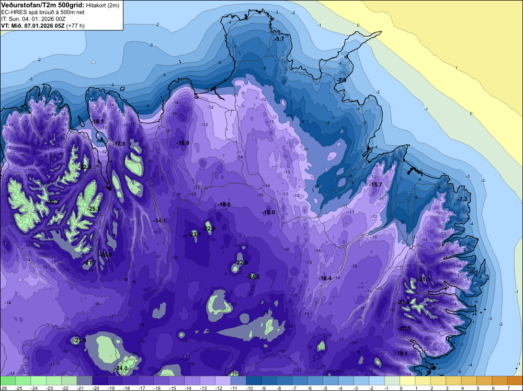Pick the pale green swatch above -1
The height and width of the screenshot is (391, 523).
(392, 381)
